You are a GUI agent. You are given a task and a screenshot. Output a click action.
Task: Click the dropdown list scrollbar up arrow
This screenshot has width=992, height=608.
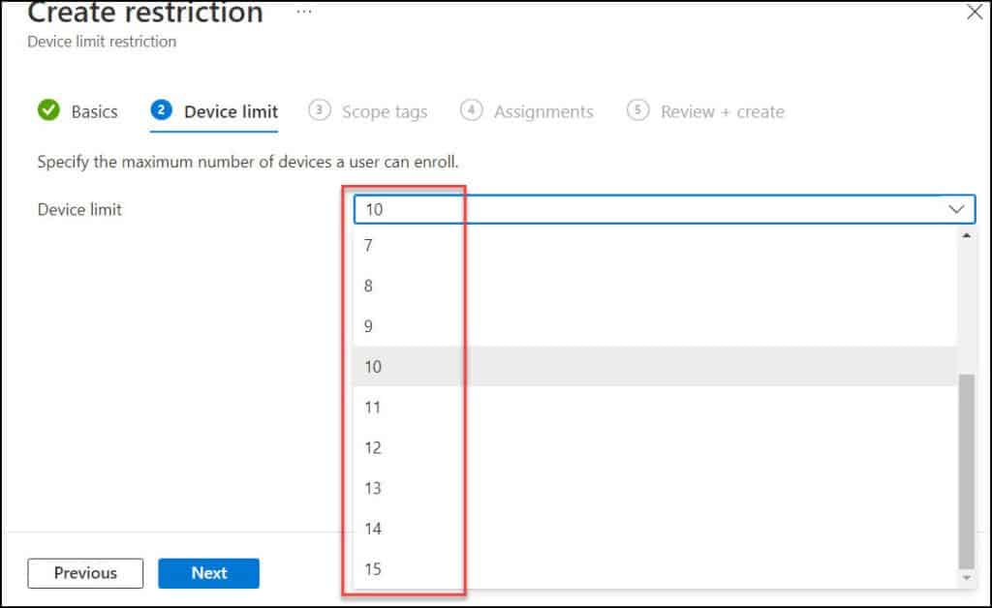966,235
